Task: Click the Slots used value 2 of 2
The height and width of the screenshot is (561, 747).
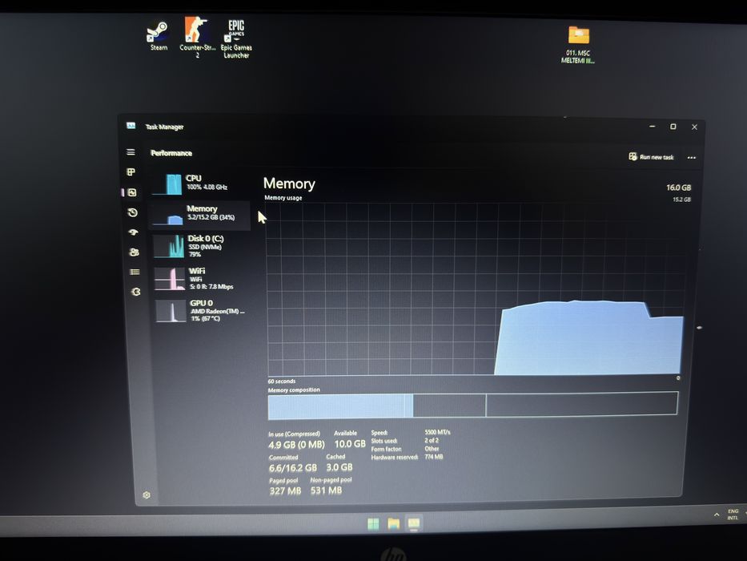Action: click(x=432, y=440)
